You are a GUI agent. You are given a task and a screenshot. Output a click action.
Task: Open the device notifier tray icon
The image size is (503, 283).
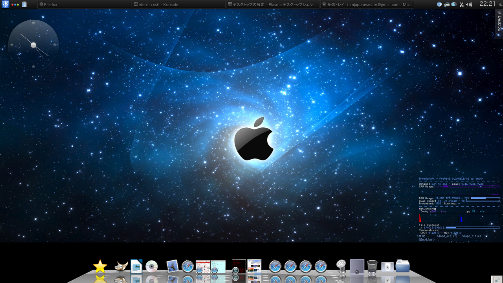click(447, 5)
